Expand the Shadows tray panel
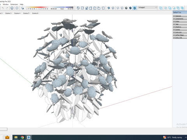This screenshot has width=187, height=140. coord(180,27)
